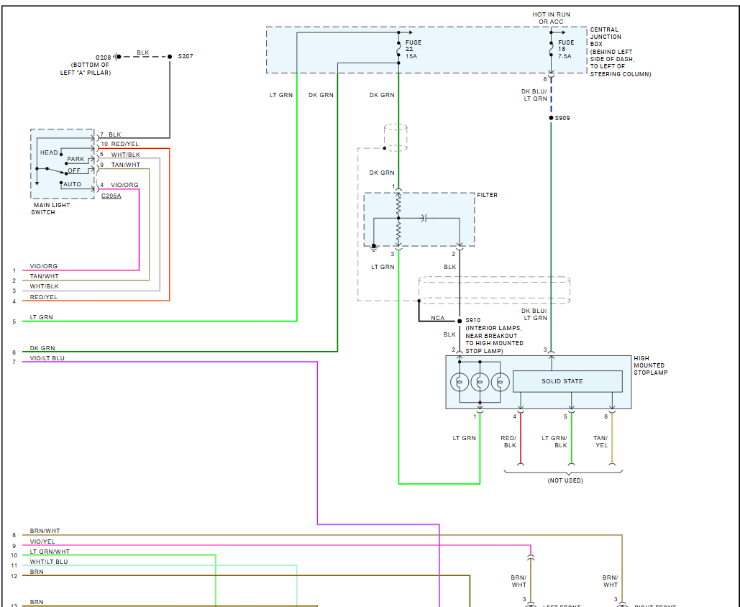This screenshot has width=740, height=607.
Task: Select the BLK label on G208 dashed wire
Action: point(143,53)
